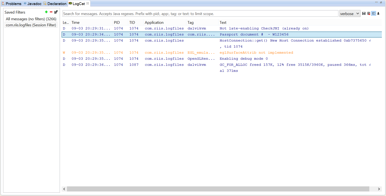Image resolution: width=386 pixels, height=196 pixels.
Task: Export selected log items with the floppy icon
Action: pos(364,13)
